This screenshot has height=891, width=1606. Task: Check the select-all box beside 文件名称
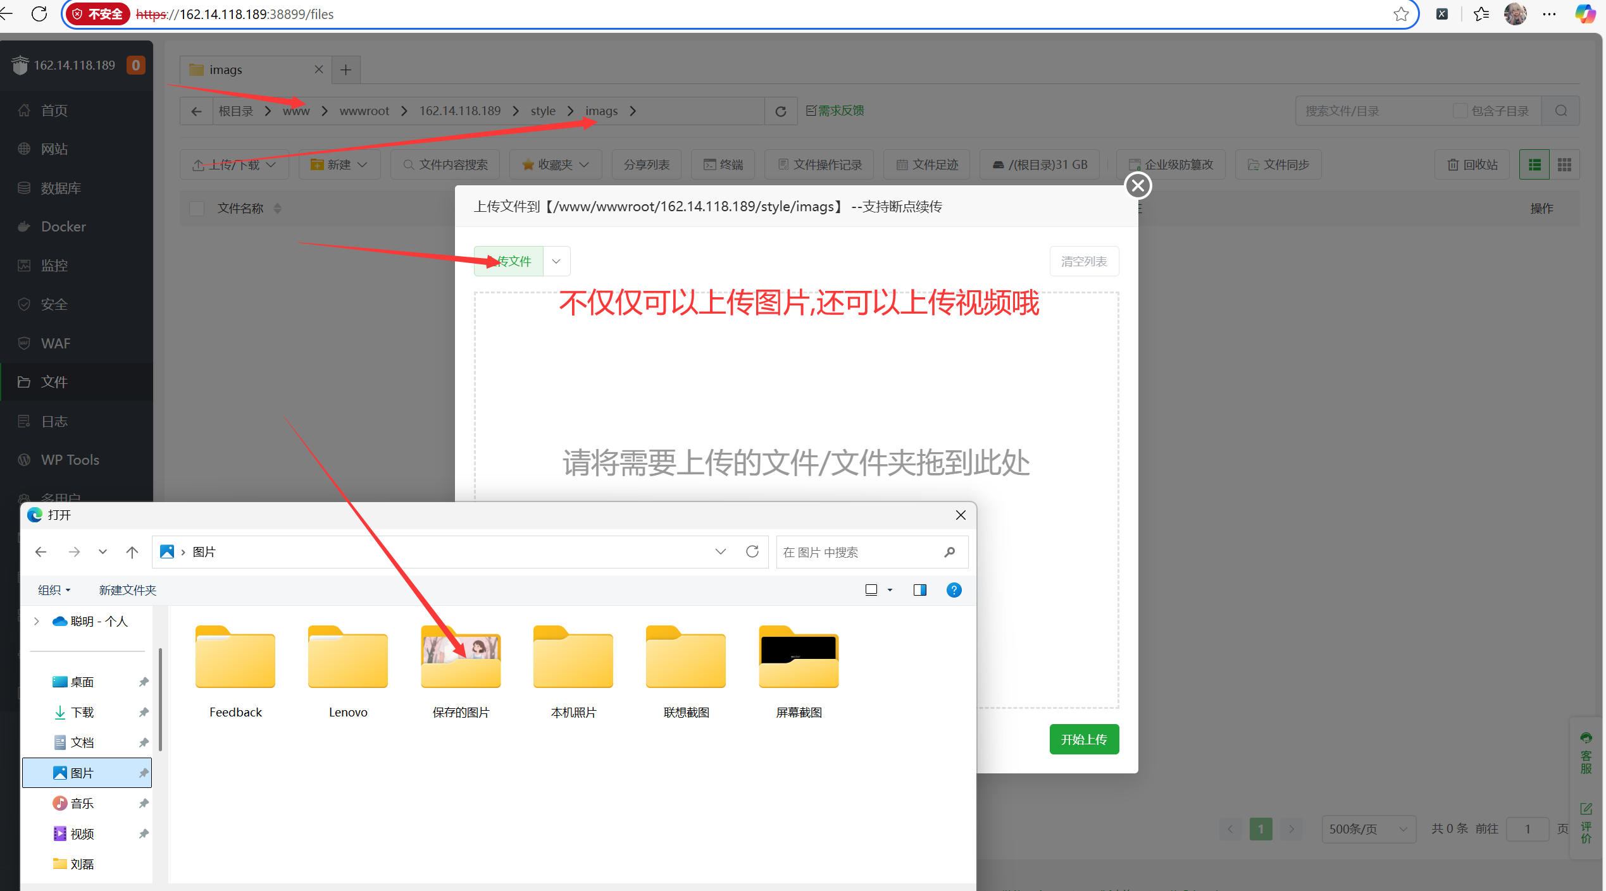point(197,209)
